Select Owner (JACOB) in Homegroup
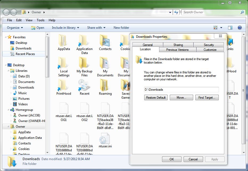 coord(29,115)
